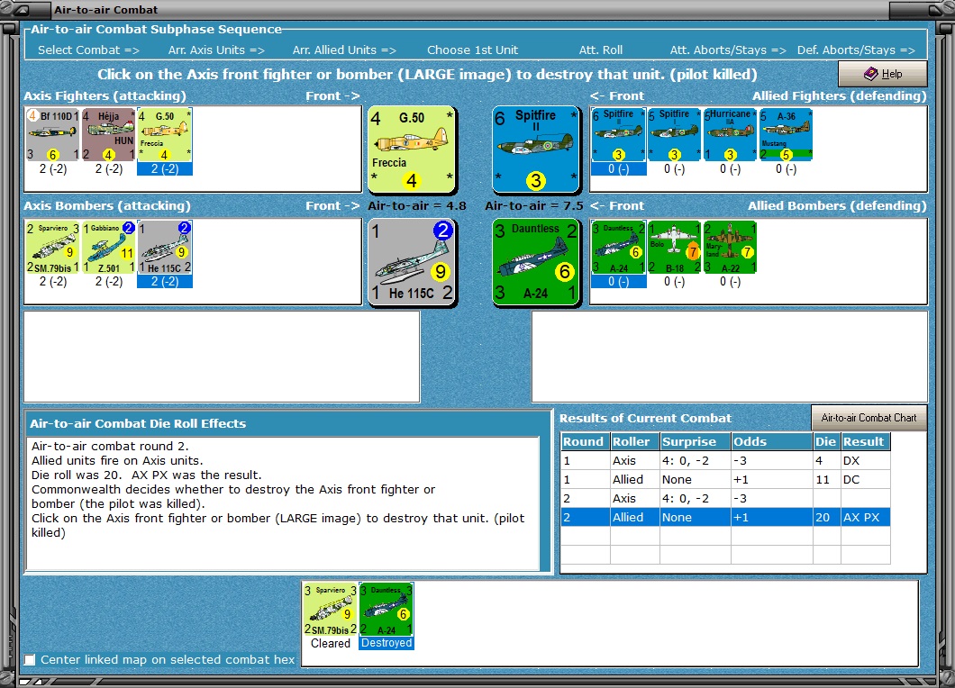Destroy the large He 115C front bomber
This screenshot has width=955, height=688.
(412, 262)
